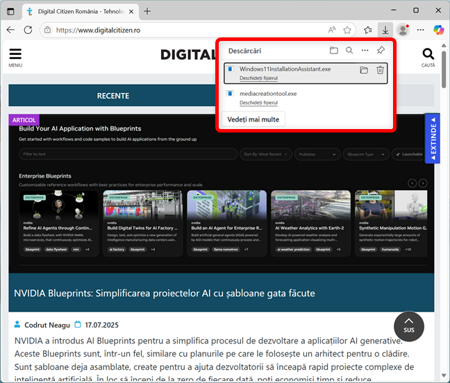Search downloads using the magnifier icon
This screenshot has width=450, height=383.
point(349,51)
